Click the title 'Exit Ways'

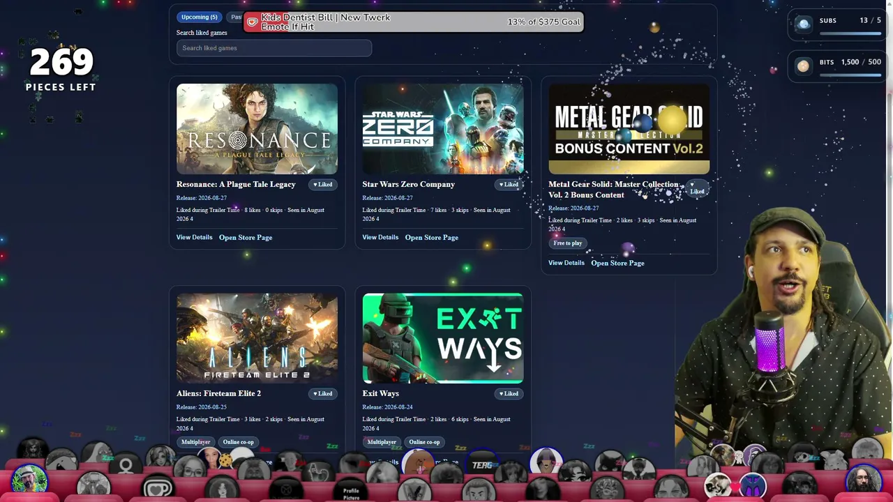tap(381, 394)
